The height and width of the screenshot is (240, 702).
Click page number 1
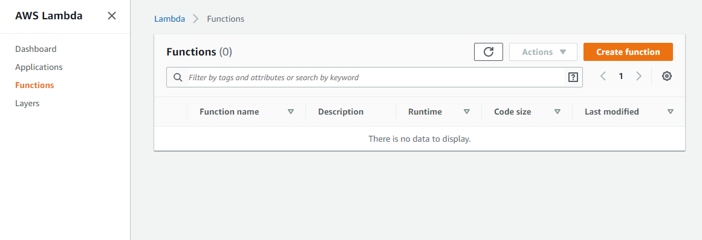point(621,77)
